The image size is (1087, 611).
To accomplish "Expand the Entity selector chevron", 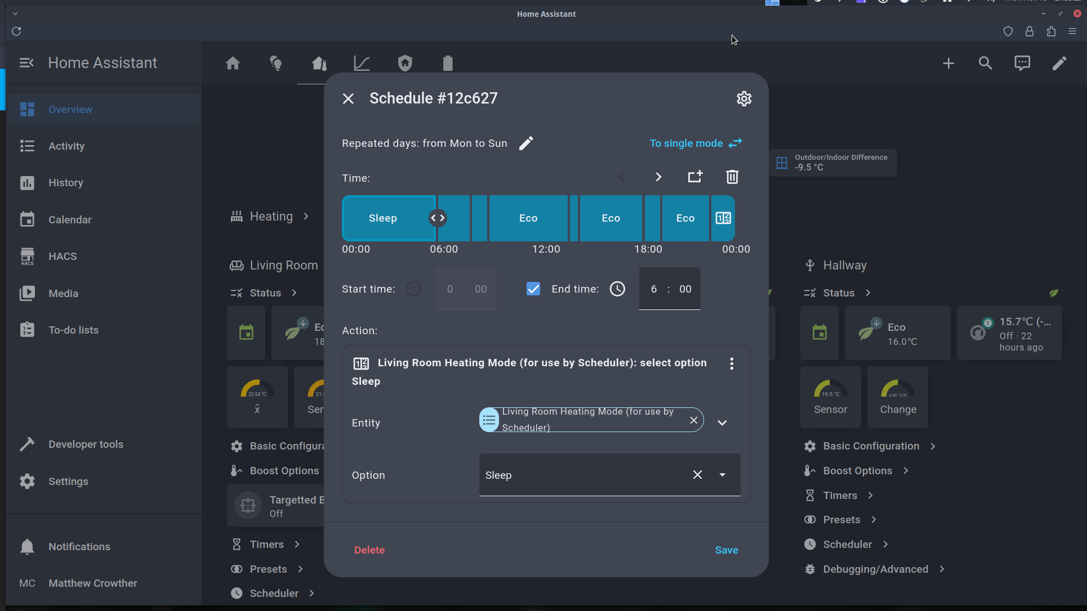I will tap(722, 423).
